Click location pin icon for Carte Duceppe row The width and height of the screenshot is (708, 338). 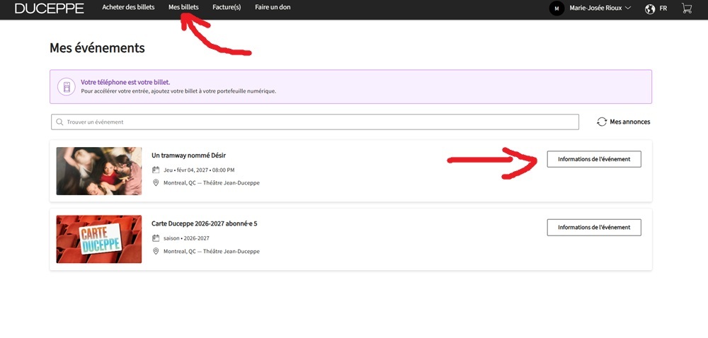(x=156, y=251)
